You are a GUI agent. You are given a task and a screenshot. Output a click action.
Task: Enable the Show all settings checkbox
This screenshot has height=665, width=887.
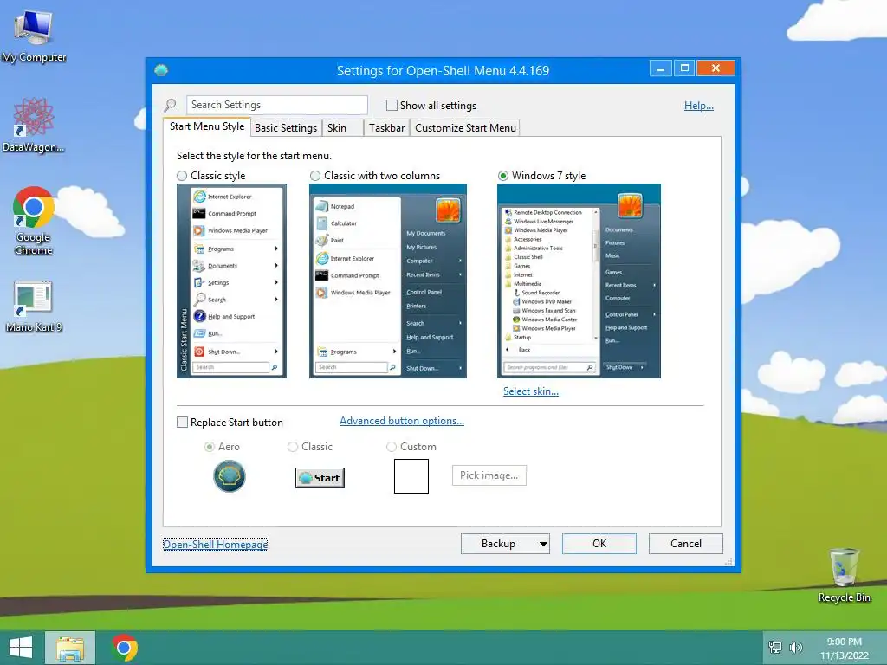pos(392,105)
